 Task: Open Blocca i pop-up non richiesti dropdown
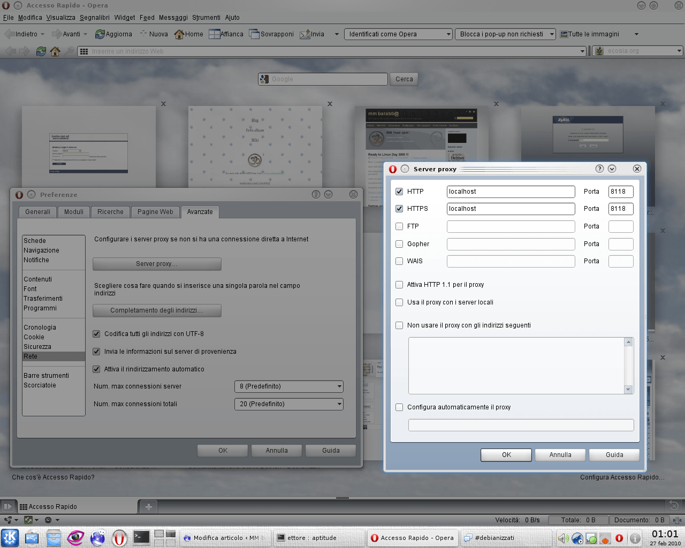click(x=505, y=34)
